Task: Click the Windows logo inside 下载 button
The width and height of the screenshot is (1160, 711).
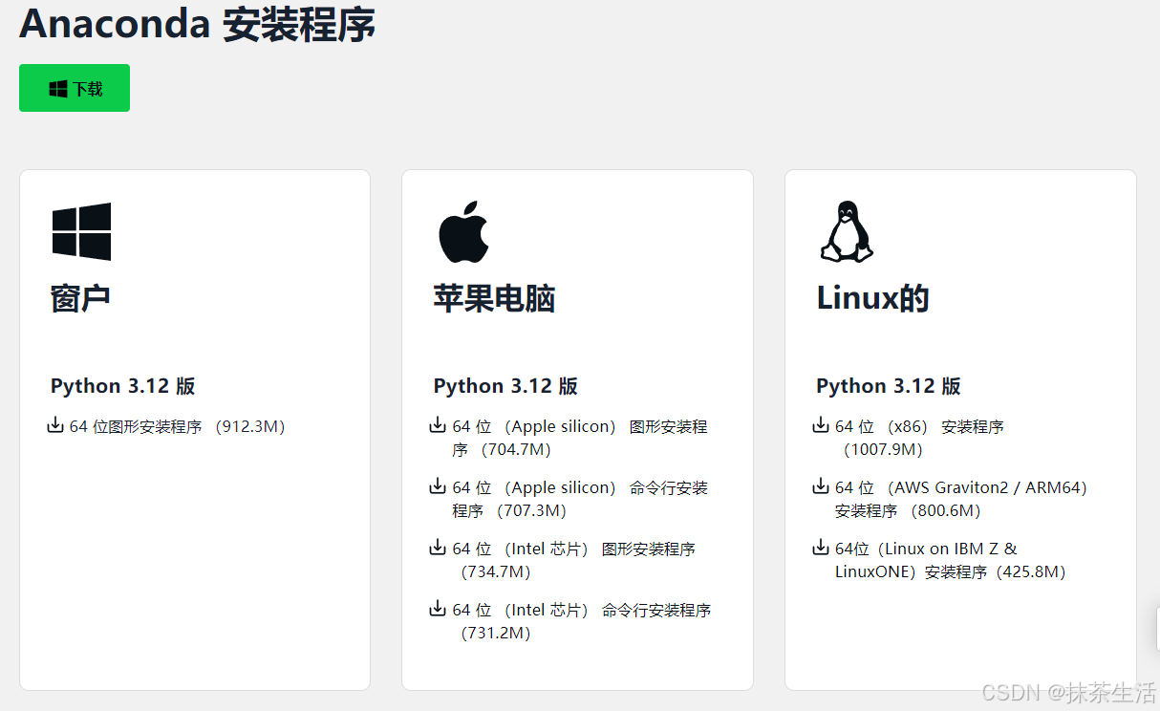Action: [x=58, y=89]
